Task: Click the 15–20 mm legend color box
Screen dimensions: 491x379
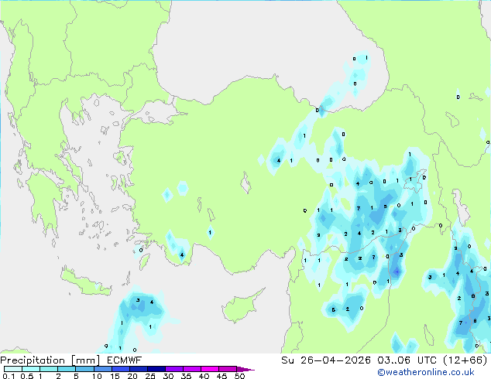Action: coord(120,369)
